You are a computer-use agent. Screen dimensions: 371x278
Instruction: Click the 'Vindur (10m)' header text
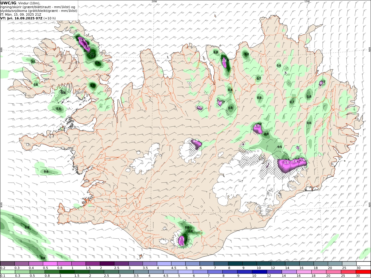point(30,3)
